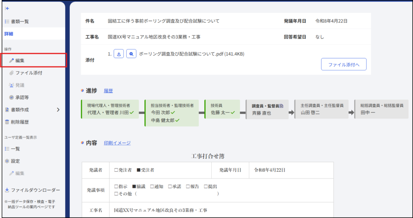Click the 指示 checkbox in 発議事項
This screenshot has height=218, width=413.
coord(116,187)
